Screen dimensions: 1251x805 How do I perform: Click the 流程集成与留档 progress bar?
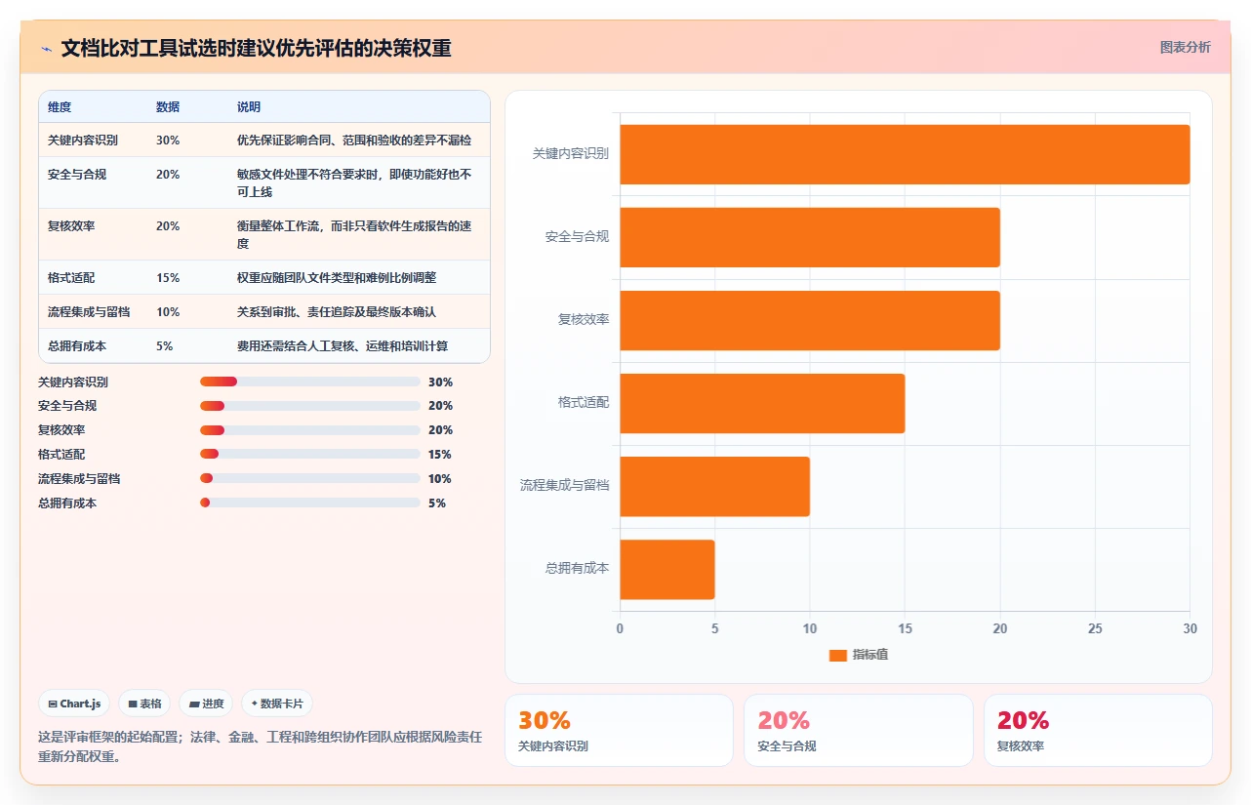(x=309, y=479)
